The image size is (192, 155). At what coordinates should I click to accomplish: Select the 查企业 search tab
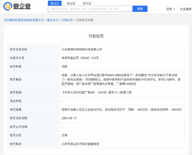[x=55, y=3]
